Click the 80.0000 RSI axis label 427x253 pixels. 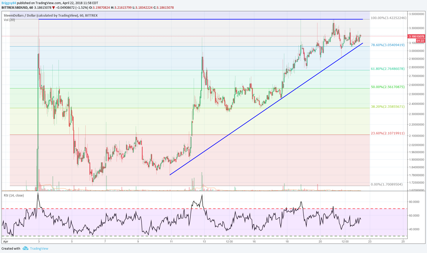click(x=414, y=202)
